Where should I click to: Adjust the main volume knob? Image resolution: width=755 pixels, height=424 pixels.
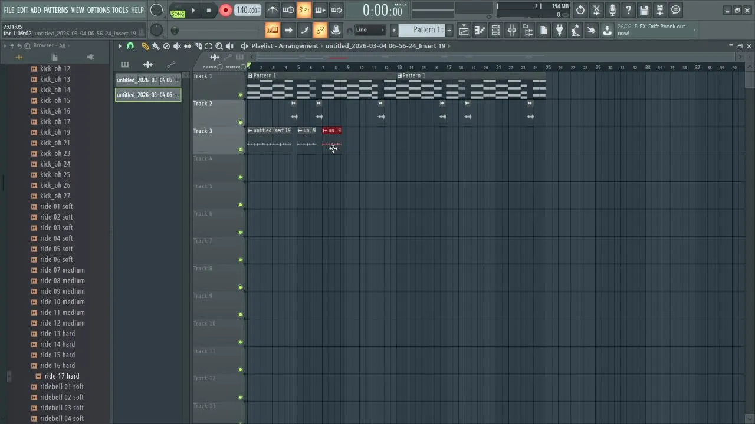[156, 10]
